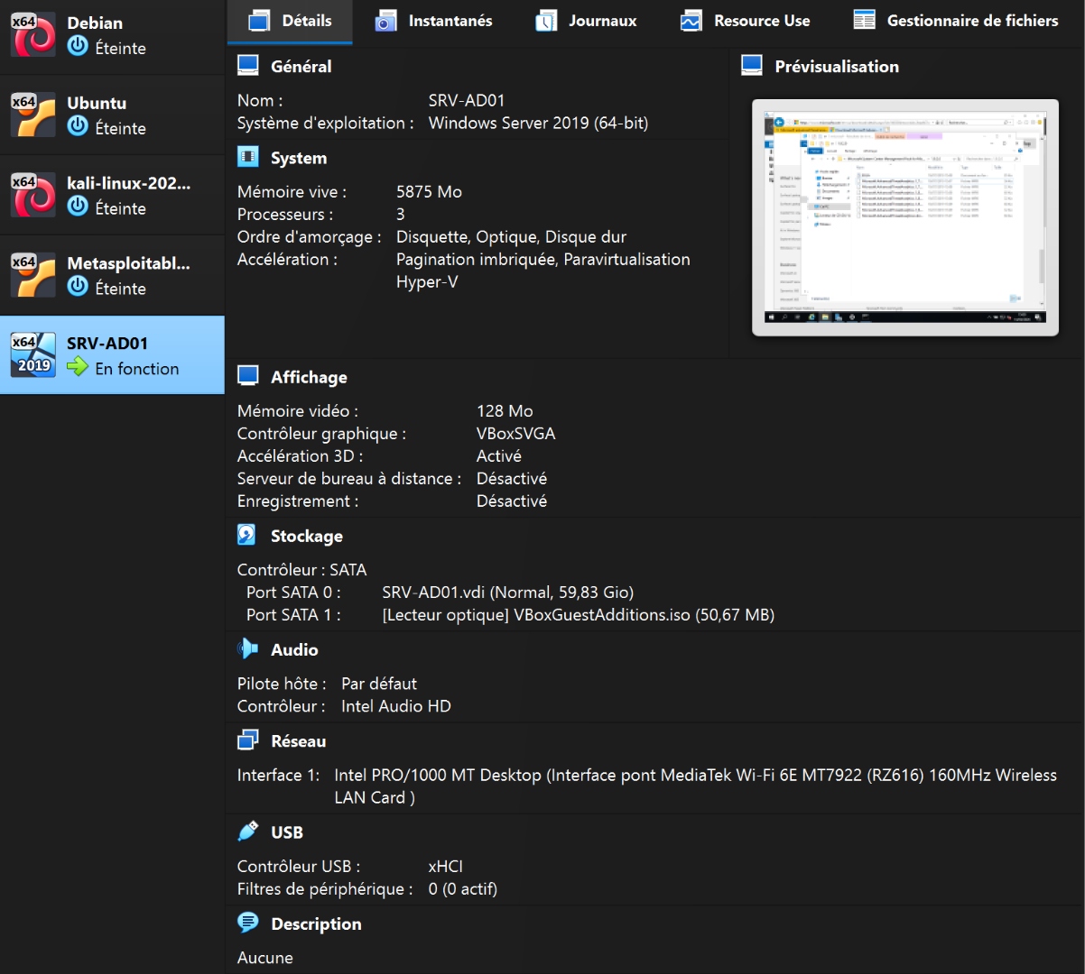The image size is (1085, 974).
Task: Open the Audio settings header link
Action: pyautogui.click(x=294, y=649)
